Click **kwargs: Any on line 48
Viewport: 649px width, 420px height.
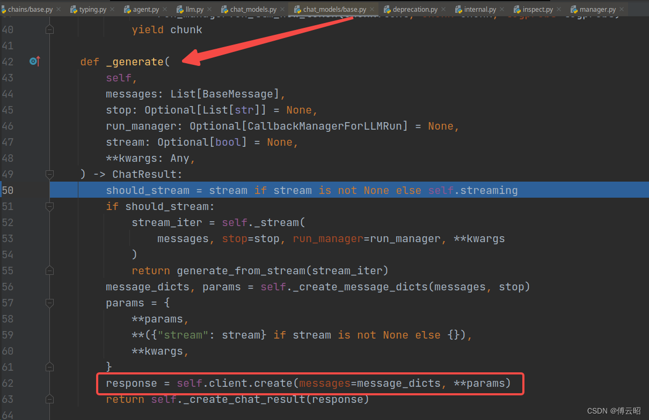[148, 158]
